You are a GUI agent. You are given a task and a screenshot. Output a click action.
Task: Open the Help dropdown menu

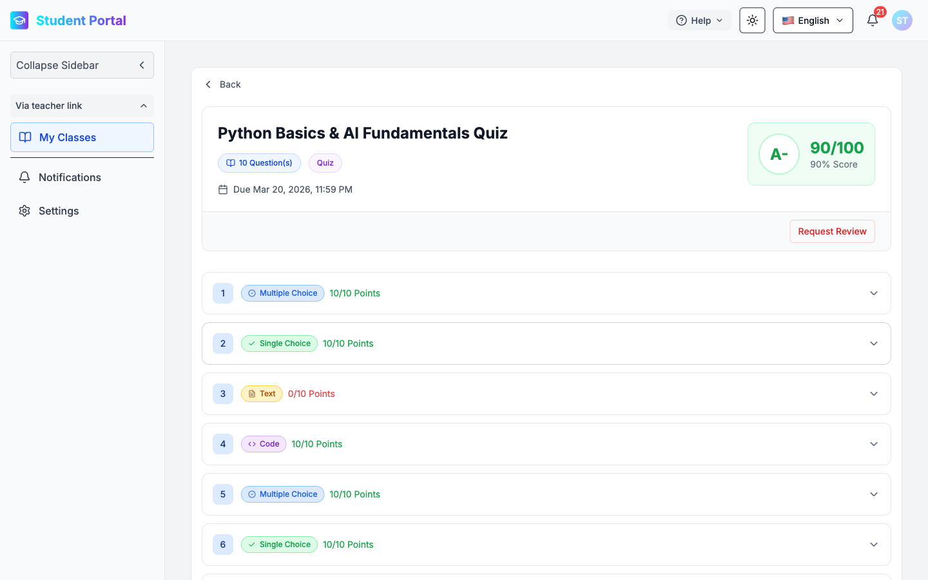(x=699, y=21)
